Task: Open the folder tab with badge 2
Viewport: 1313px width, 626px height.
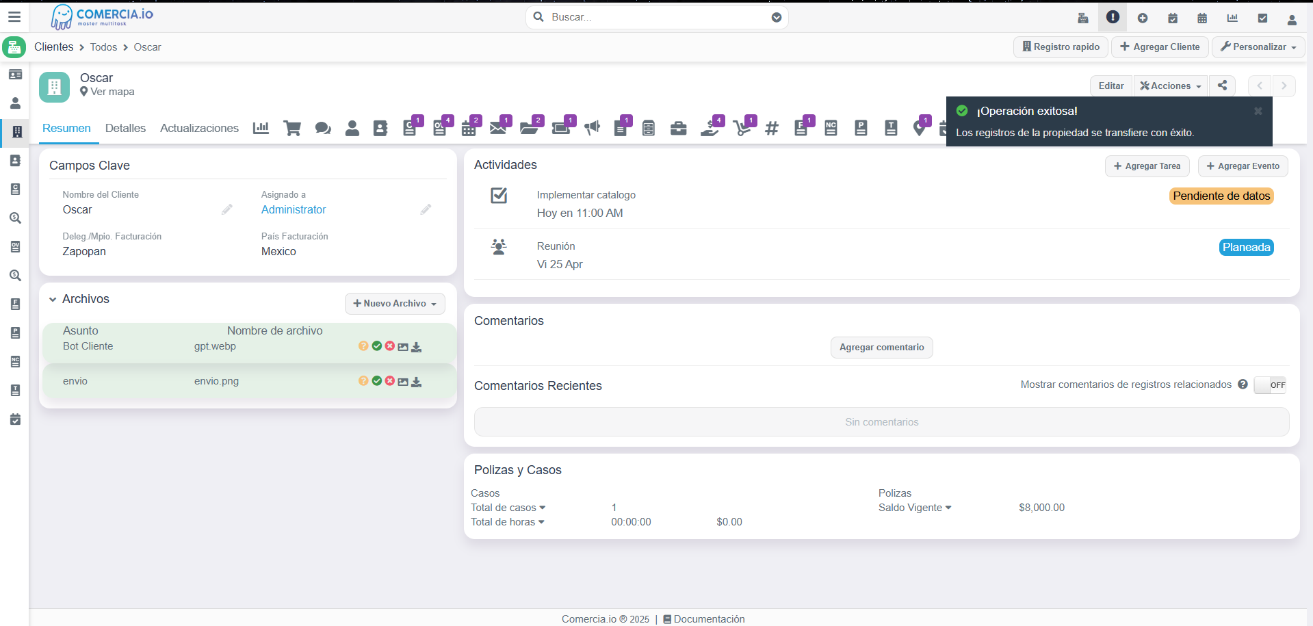Action: click(x=530, y=127)
